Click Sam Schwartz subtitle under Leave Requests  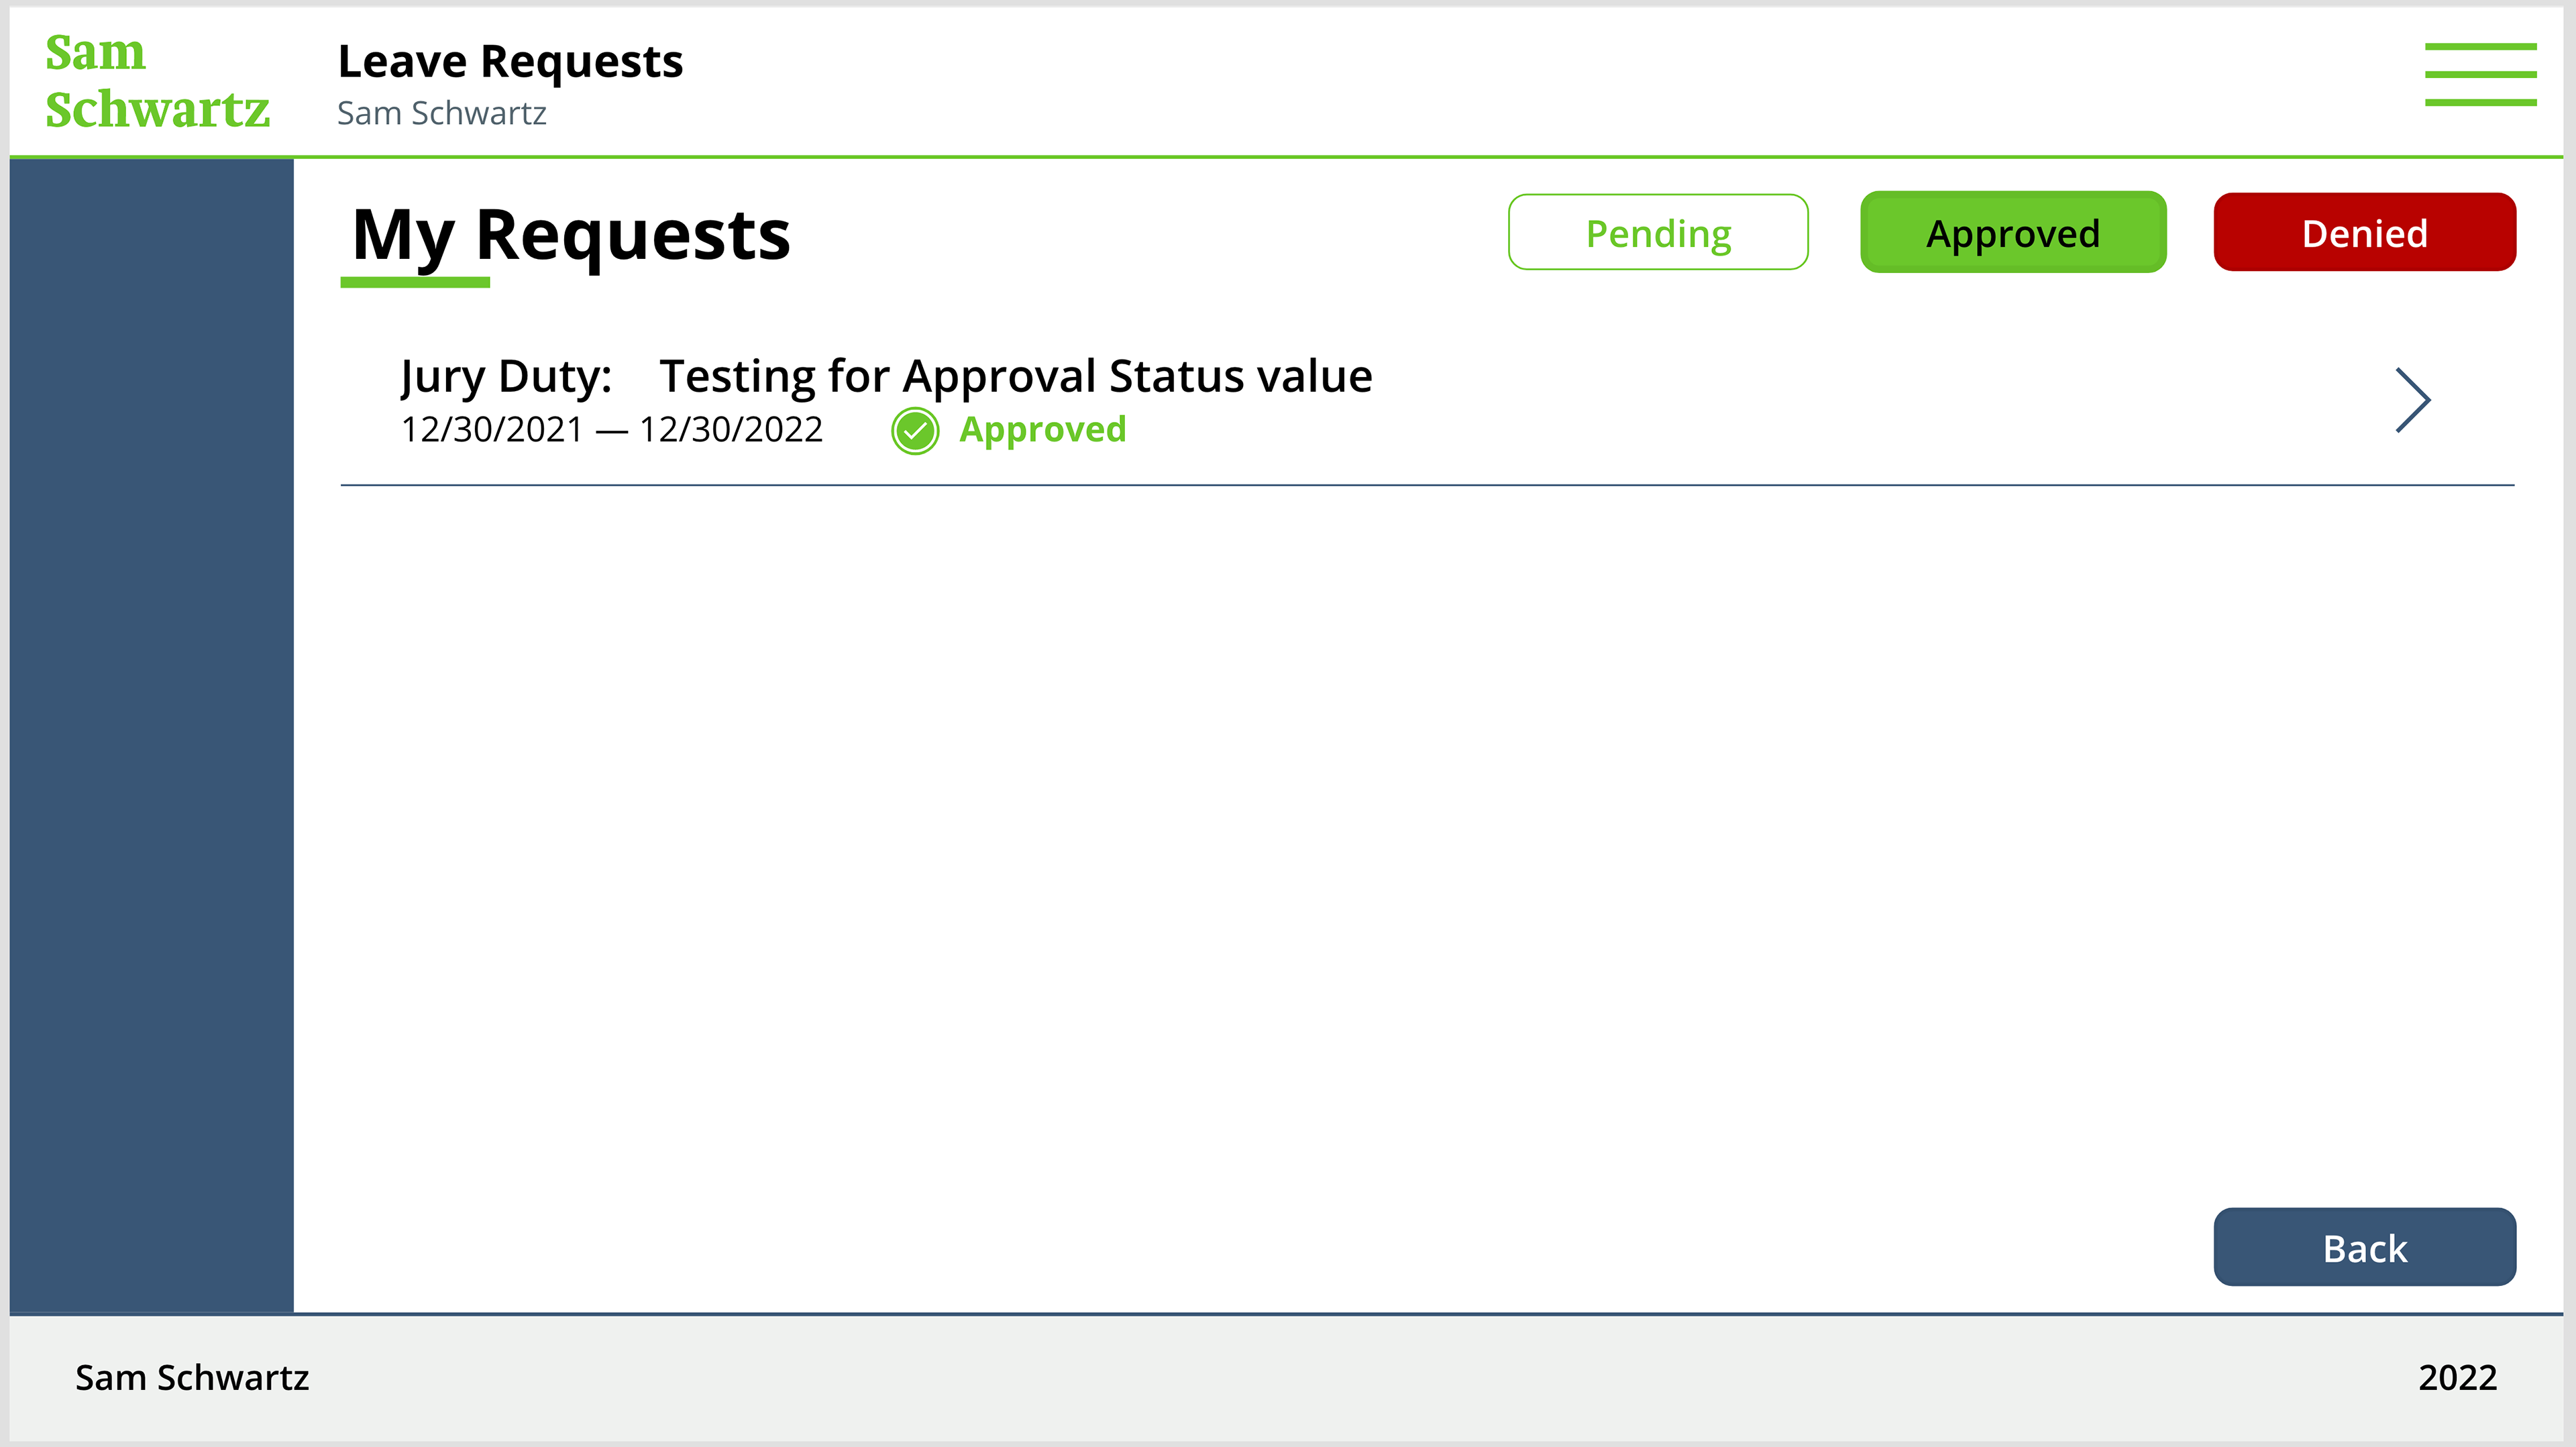(441, 114)
